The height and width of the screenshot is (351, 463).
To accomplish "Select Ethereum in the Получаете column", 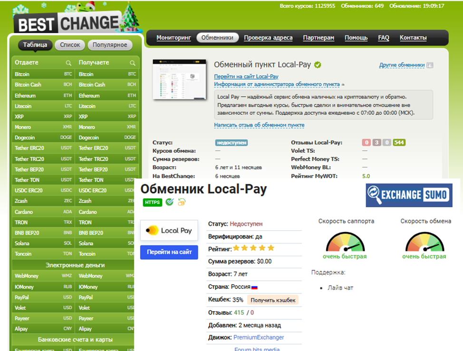I will [x=107, y=95].
